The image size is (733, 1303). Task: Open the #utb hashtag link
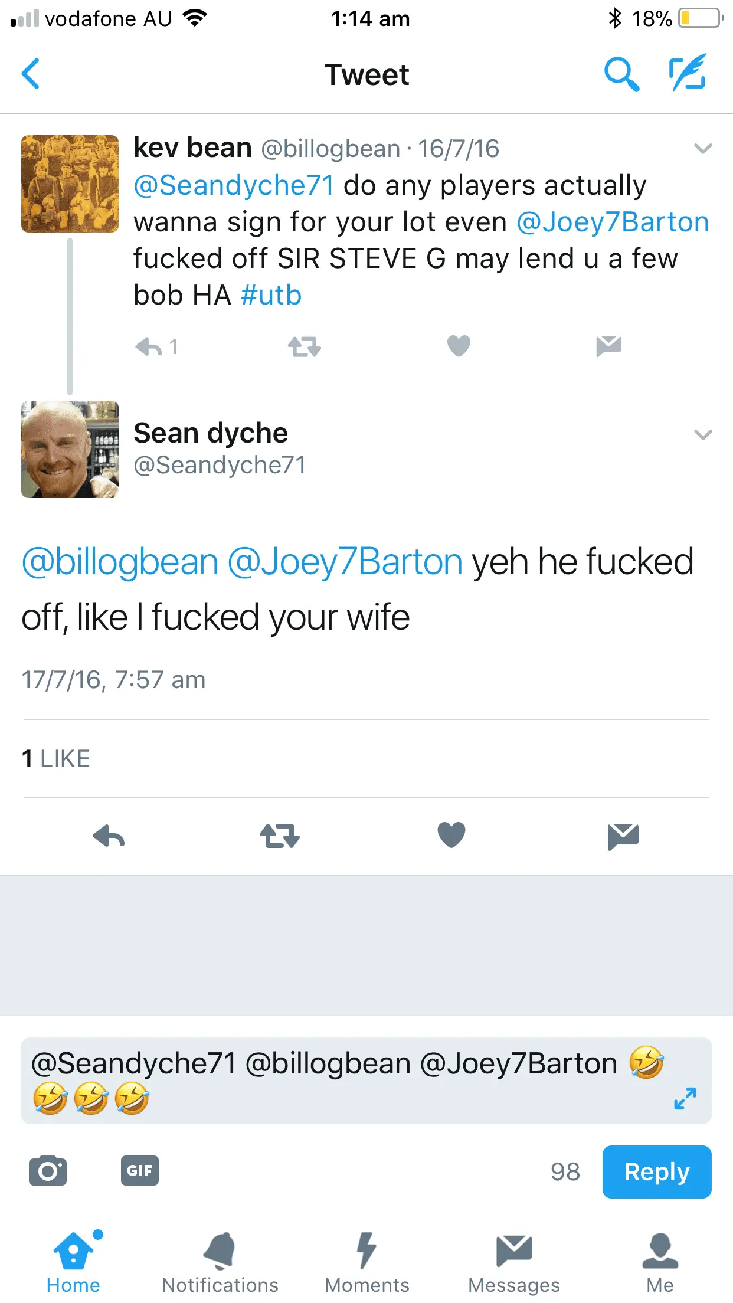(271, 295)
